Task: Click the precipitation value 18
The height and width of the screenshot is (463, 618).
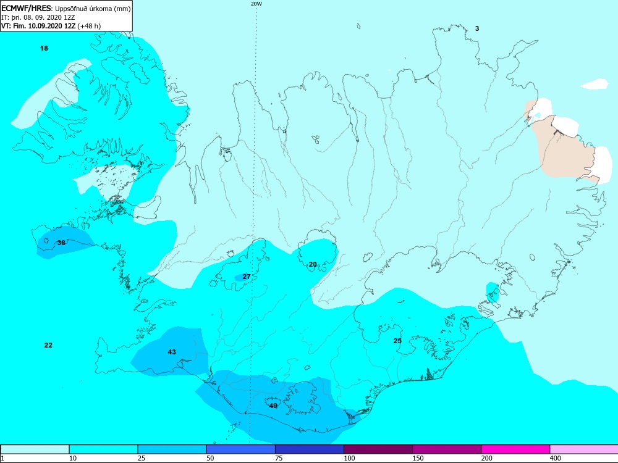Action: click(x=44, y=48)
